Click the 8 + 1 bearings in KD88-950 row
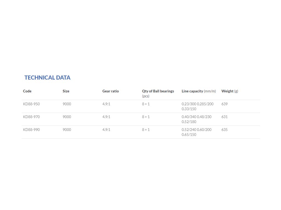The width and height of the screenshot is (281, 210). coord(146,104)
